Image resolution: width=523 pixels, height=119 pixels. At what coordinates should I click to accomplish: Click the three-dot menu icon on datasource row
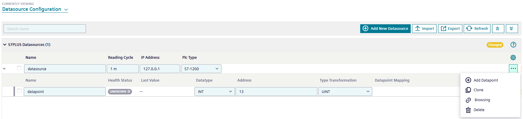513,68
